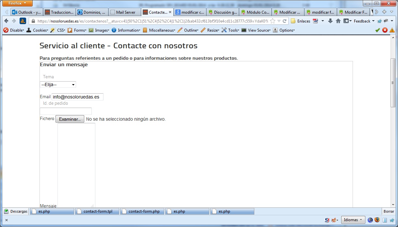Click the Firefox logo icon in the add-on bar
The width and height of the screenshot is (398, 227).
click(377, 220)
